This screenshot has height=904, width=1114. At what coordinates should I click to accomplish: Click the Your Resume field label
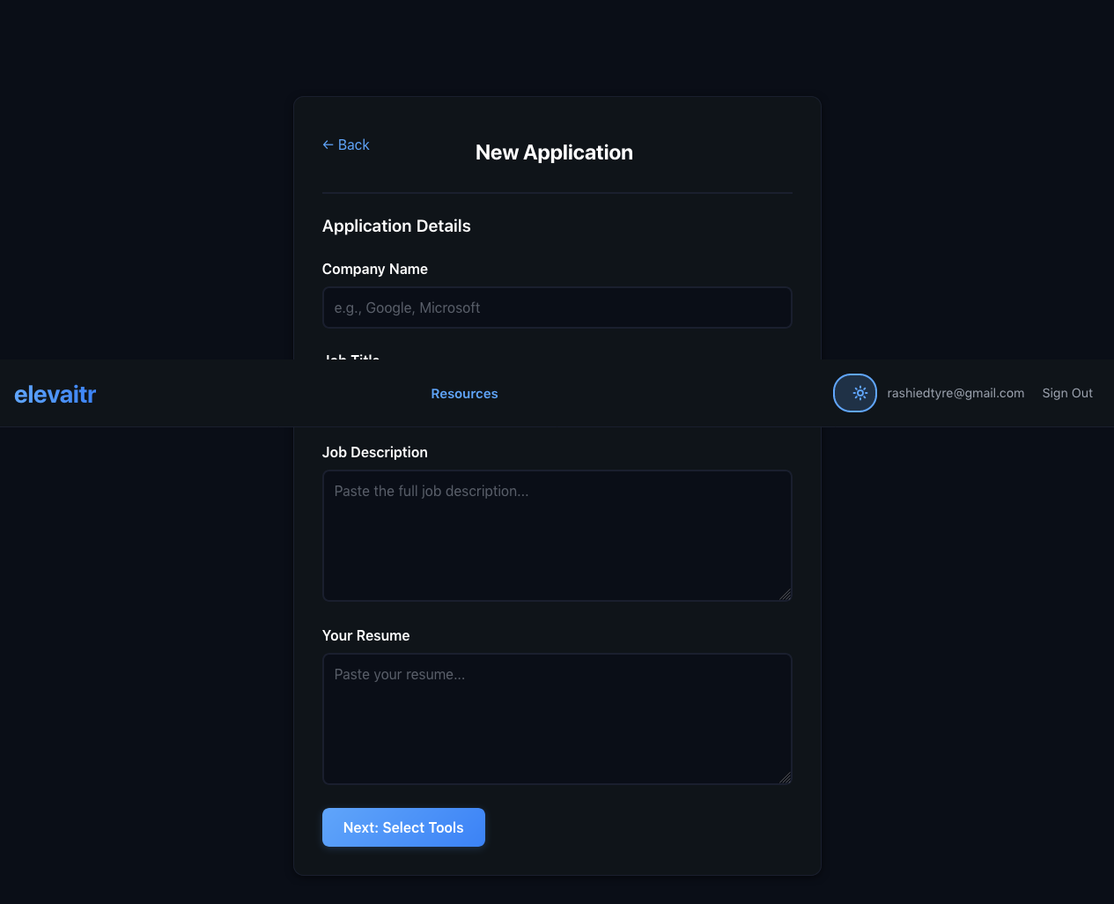pyautogui.click(x=365, y=635)
